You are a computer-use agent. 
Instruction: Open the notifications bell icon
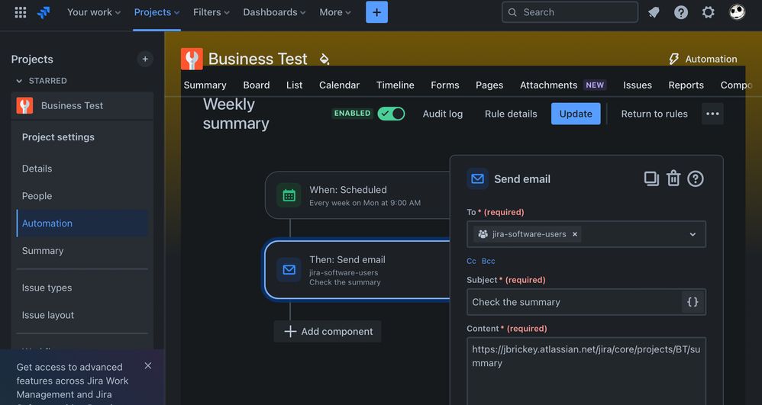[654, 13]
